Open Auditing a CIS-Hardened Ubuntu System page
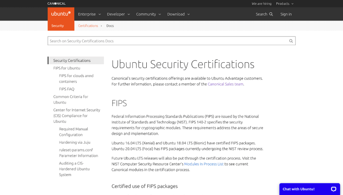 [74, 169]
